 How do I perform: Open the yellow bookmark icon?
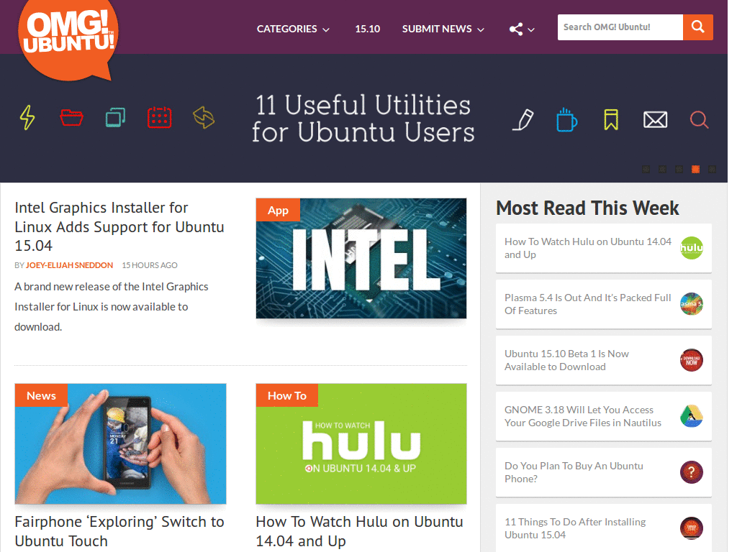[x=611, y=119]
